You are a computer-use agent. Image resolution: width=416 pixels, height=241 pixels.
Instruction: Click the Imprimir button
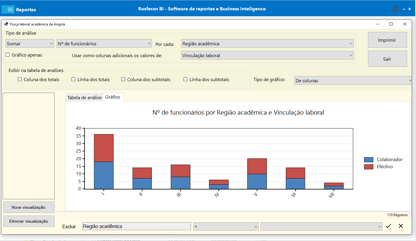(387, 40)
